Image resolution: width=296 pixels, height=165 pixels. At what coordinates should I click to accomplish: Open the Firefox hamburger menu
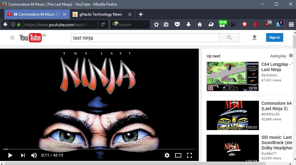[291, 24]
